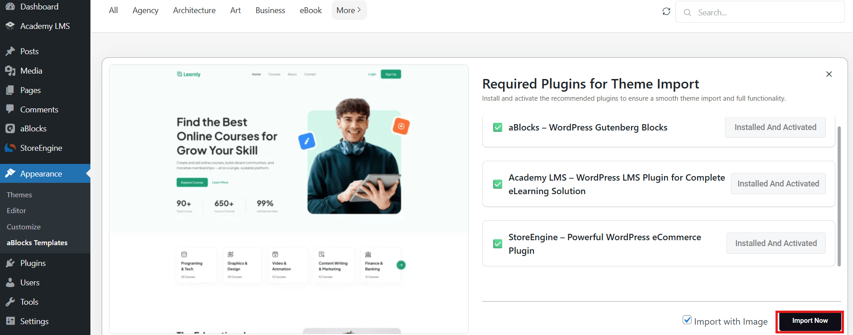
Task: Click the Learnly template preview thumbnail
Action: [x=289, y=199]
